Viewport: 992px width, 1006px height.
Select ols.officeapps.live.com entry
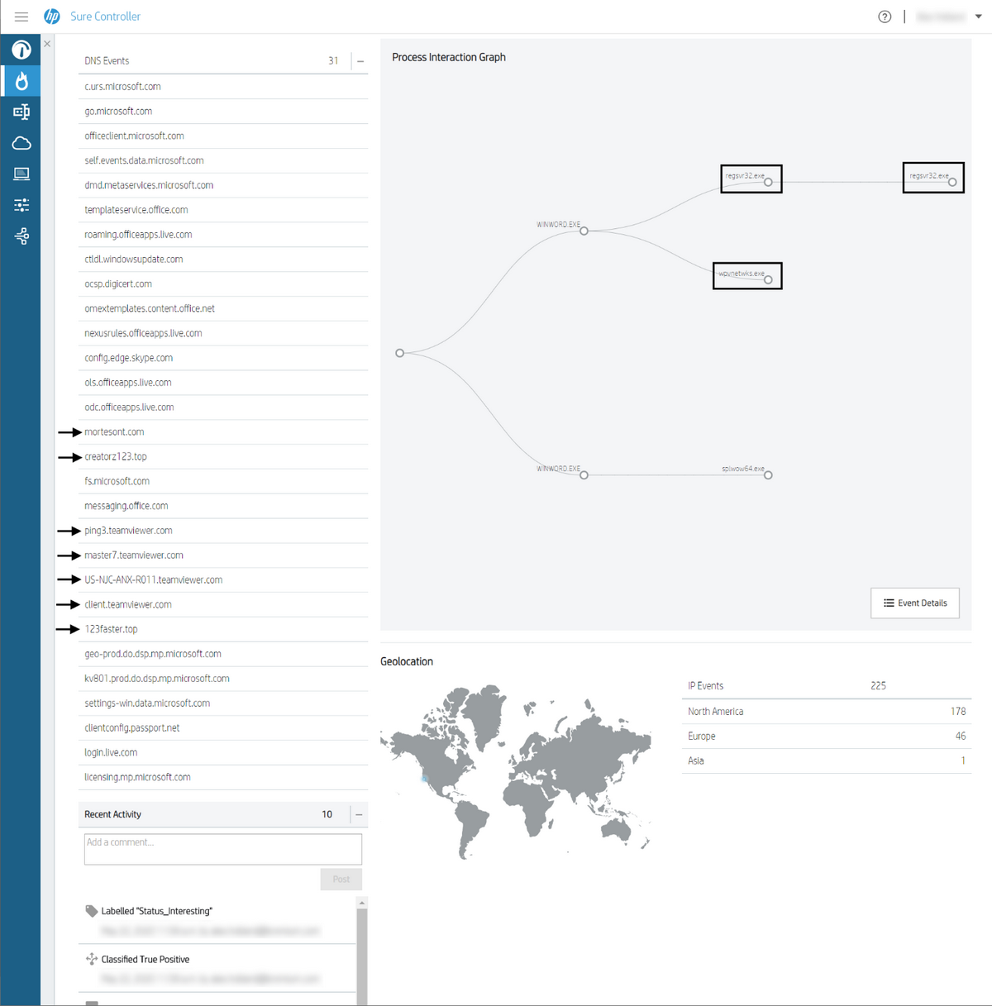tap(223, 383)
